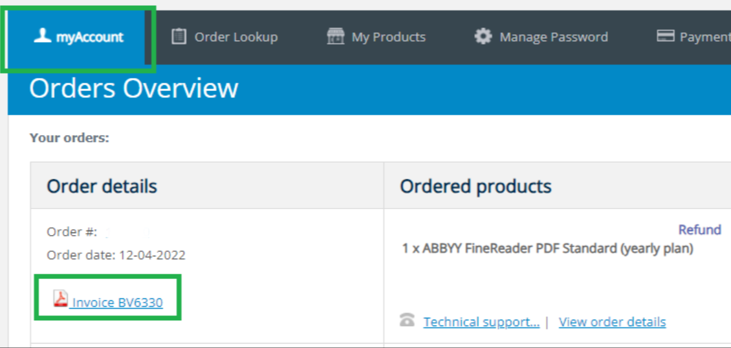Open the Technical support link
The height and width of the screenshot is (348, 731).
coord(481,322)
